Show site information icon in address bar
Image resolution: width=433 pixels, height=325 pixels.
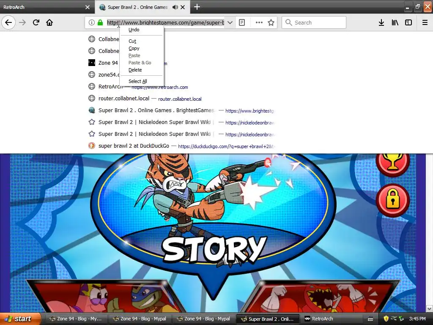(x=92, y=22)
